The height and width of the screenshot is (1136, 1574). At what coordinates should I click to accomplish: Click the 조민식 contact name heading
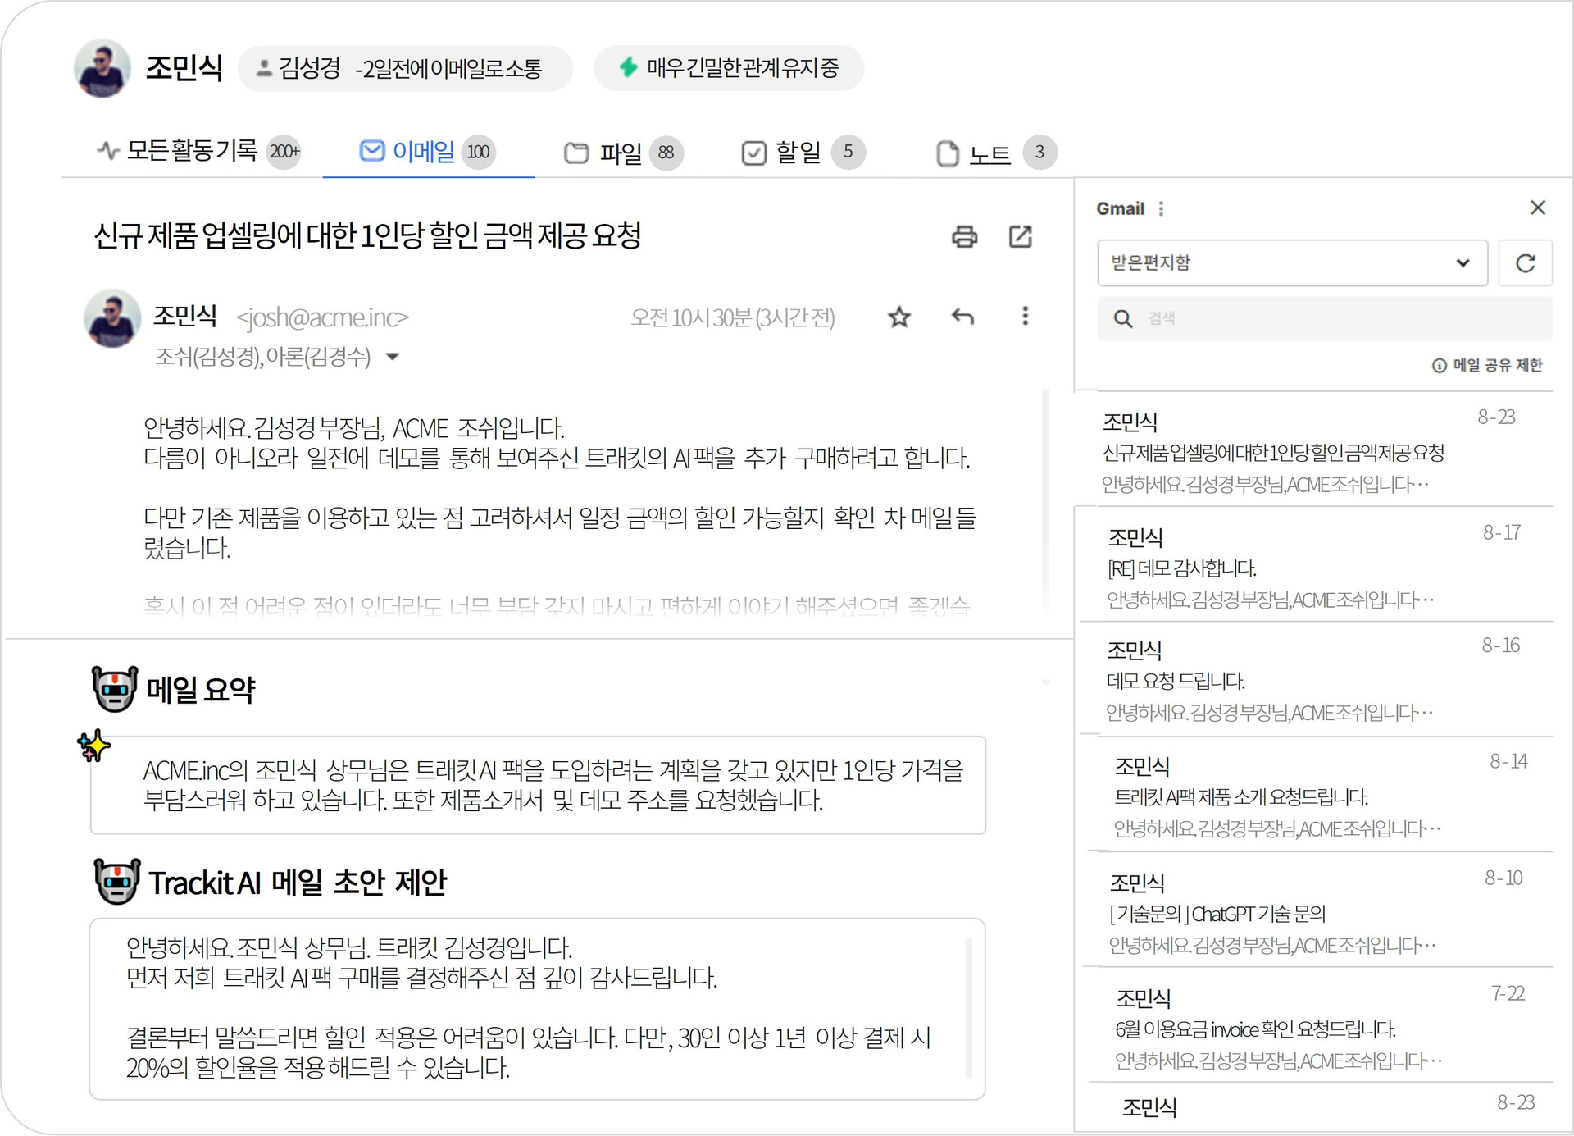point(184,67)
